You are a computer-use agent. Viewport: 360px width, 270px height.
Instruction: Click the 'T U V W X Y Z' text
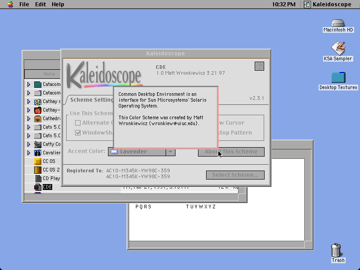(x=201, y=207)
